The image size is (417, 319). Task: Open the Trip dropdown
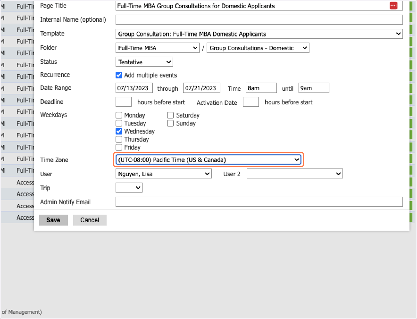click(x=129, y=188)
